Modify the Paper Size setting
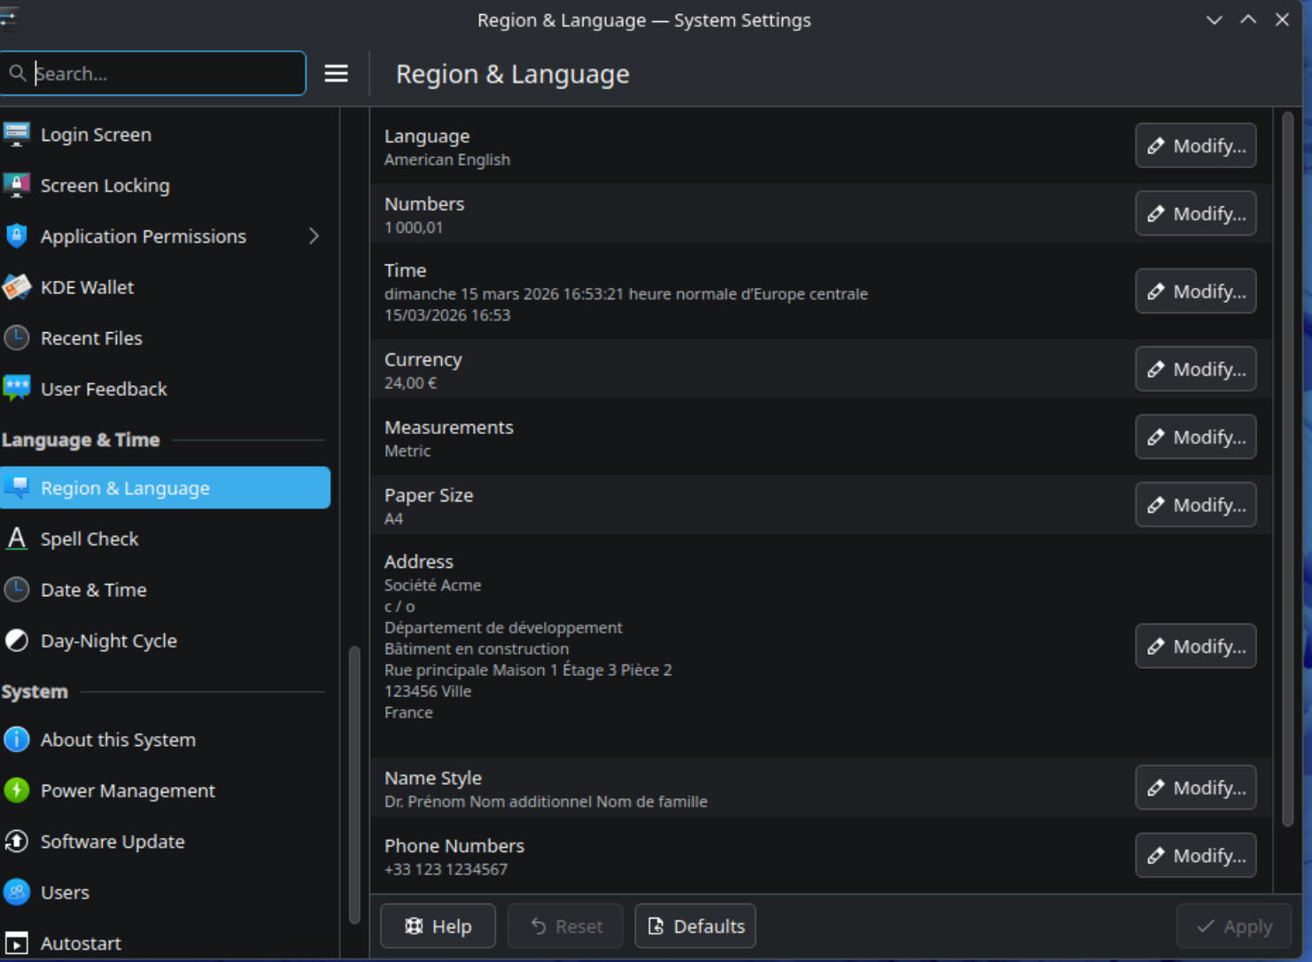 click(1195, 505)
